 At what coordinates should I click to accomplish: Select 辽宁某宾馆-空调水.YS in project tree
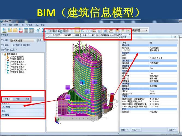(18, 70)
